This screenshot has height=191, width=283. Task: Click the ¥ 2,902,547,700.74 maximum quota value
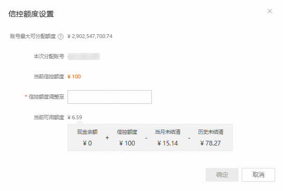tap(90, 36)
